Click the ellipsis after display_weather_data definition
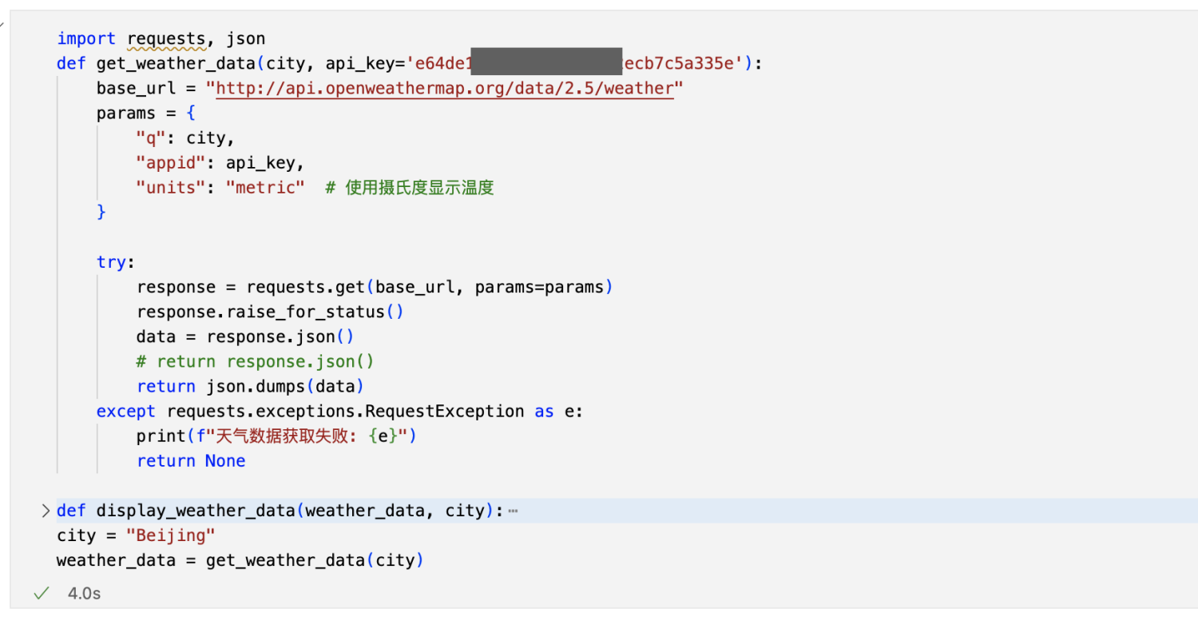Image resolution: width=1198 pixels, height=617 pixels. [513, 511]
